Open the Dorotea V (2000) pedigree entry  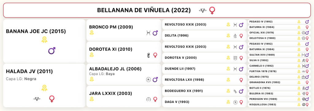point(204,58)
